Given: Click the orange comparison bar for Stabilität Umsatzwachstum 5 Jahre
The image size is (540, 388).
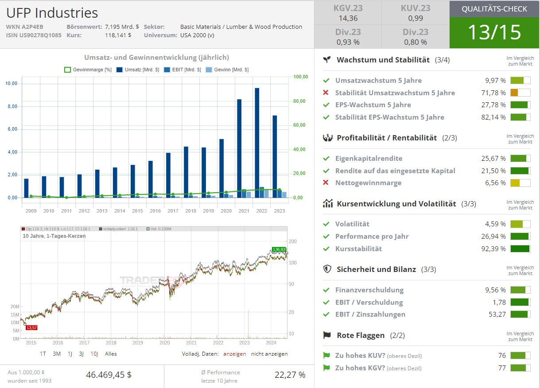Looking at the screenshot, I should pyautogui.click(x=520, y=93).
